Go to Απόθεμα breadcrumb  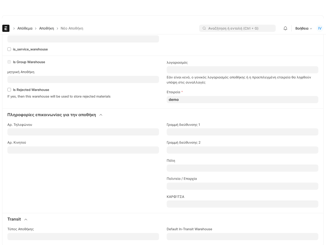click(x=25, y=28)
